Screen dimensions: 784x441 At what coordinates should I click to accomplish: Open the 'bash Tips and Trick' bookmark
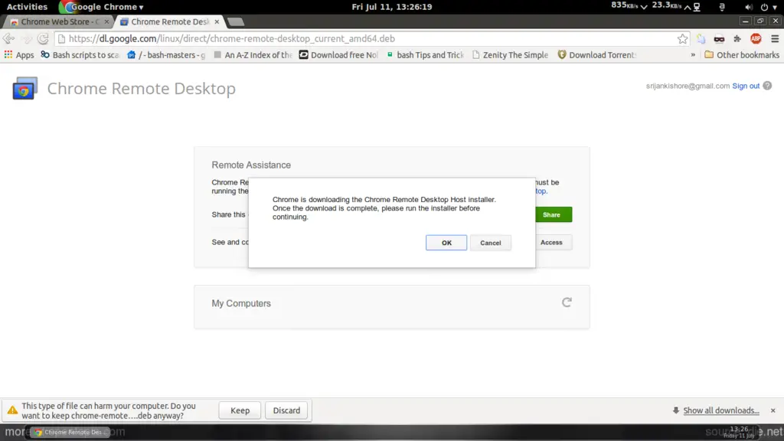pos(425,55)
